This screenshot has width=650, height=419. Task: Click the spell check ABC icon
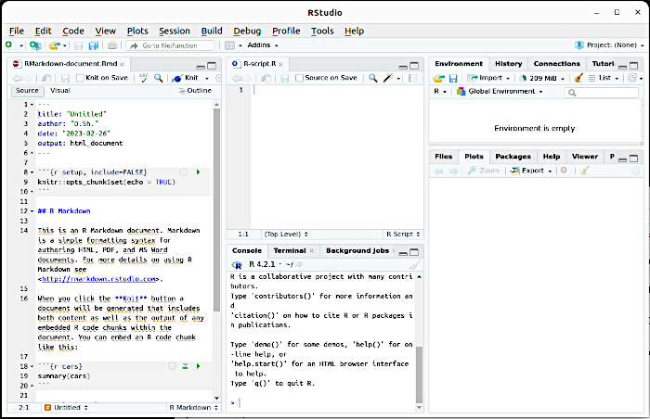coord(143,78)
